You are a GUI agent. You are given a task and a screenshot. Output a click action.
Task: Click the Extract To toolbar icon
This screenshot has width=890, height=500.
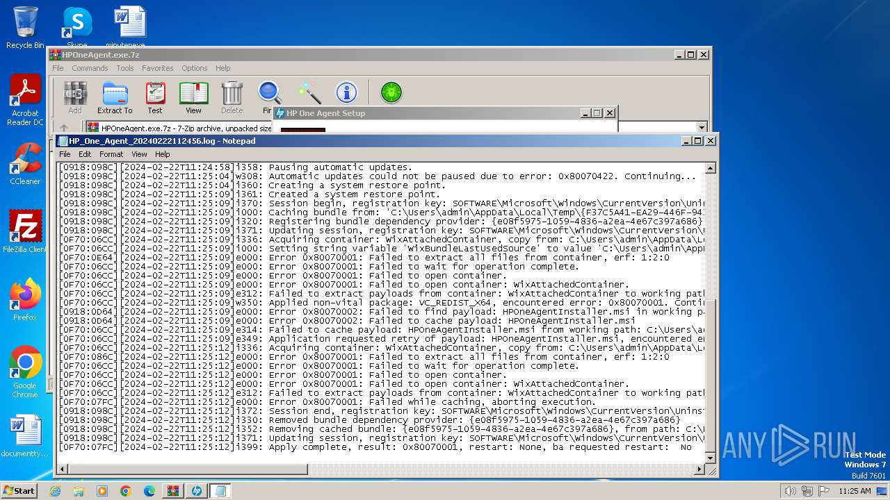point(115,97)
